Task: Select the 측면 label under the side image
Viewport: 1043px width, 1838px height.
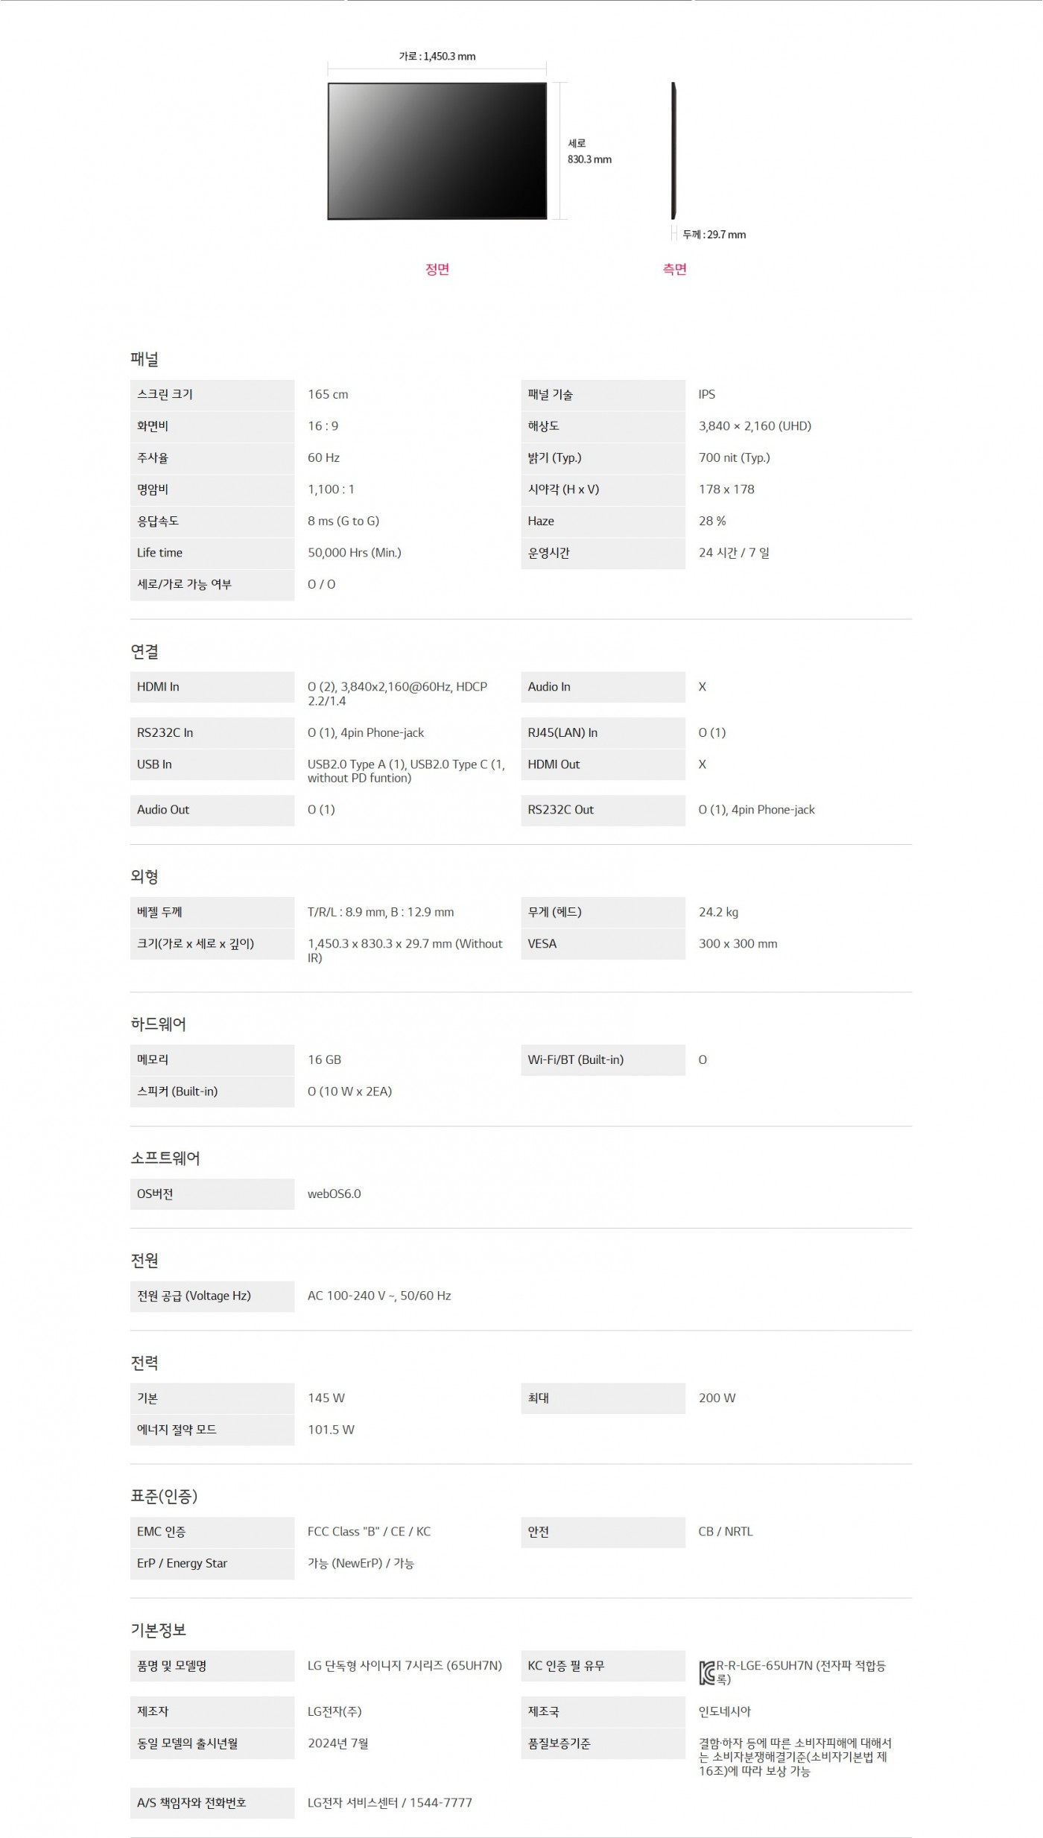Action: tap(674, 269)
